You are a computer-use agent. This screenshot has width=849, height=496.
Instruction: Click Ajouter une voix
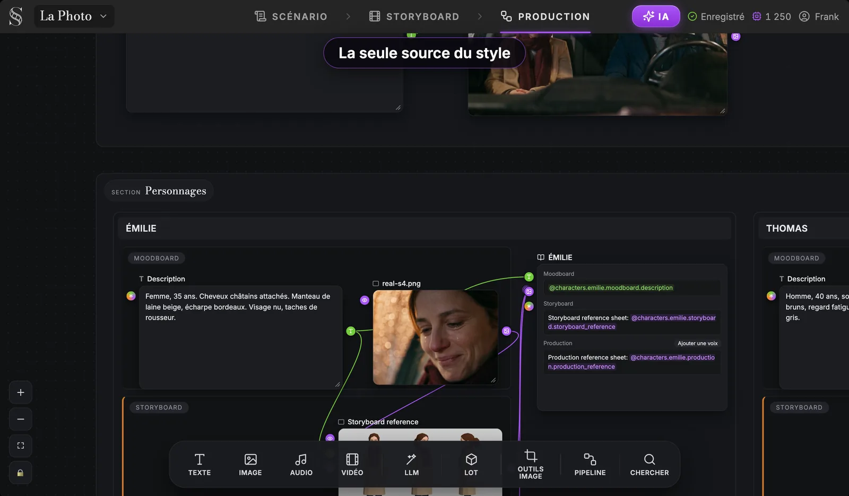coord(698,343)
